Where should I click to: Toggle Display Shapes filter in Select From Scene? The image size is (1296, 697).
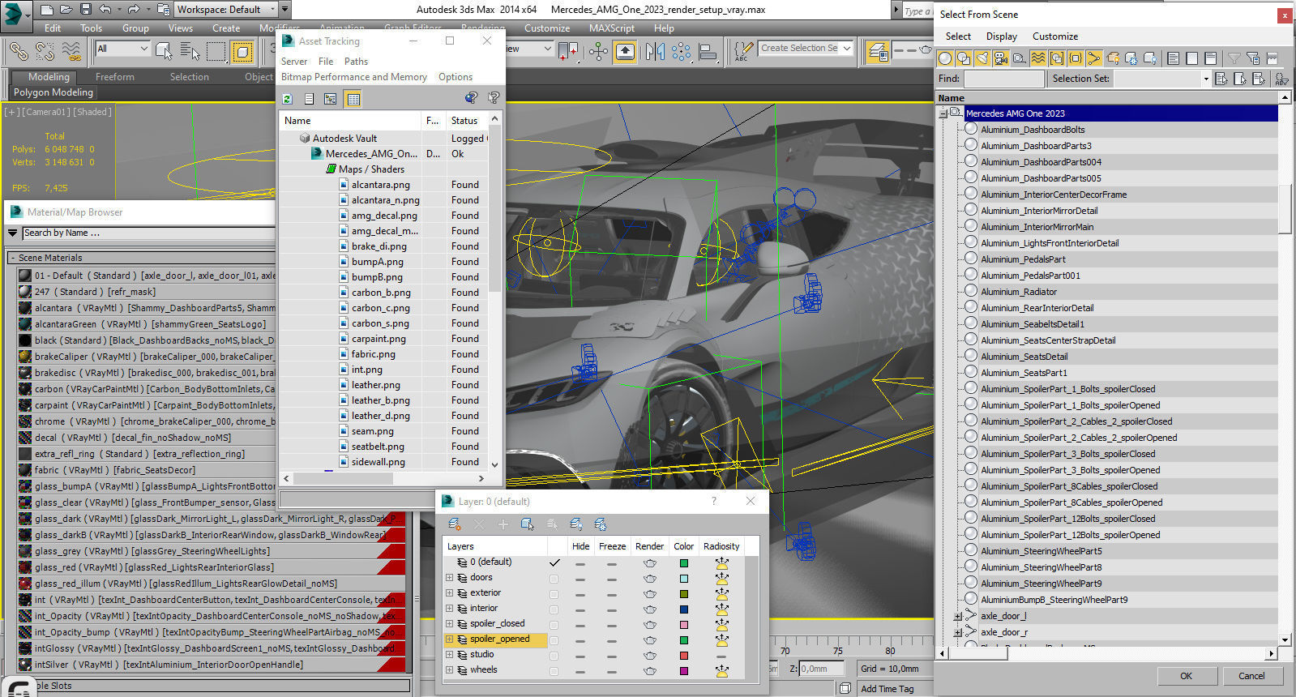pyautogui.click(x=964, y=58)
